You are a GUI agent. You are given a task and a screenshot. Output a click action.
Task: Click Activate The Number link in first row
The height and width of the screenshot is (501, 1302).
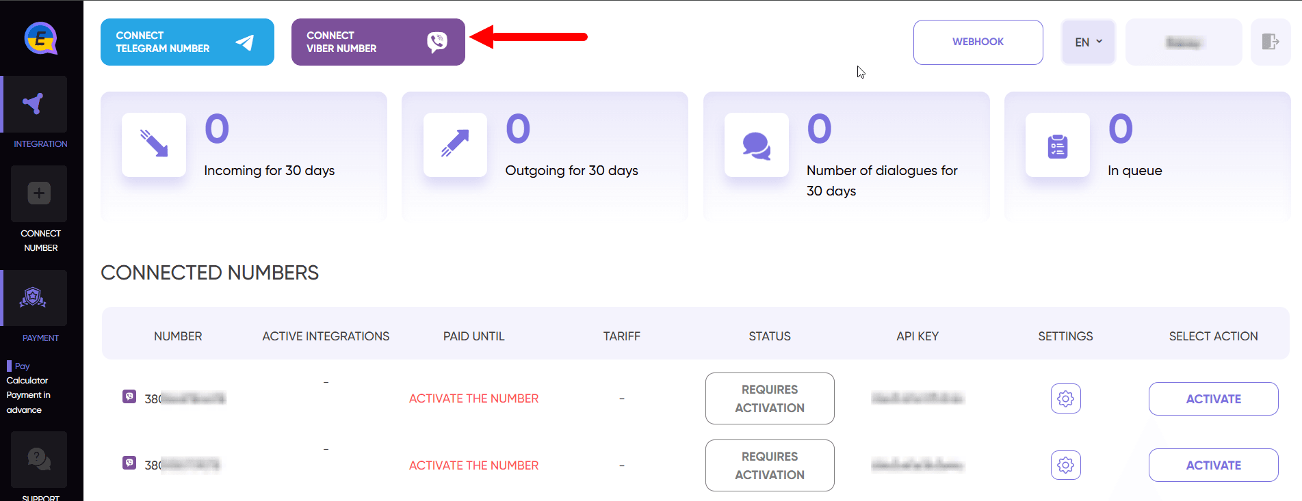point(473,398)
